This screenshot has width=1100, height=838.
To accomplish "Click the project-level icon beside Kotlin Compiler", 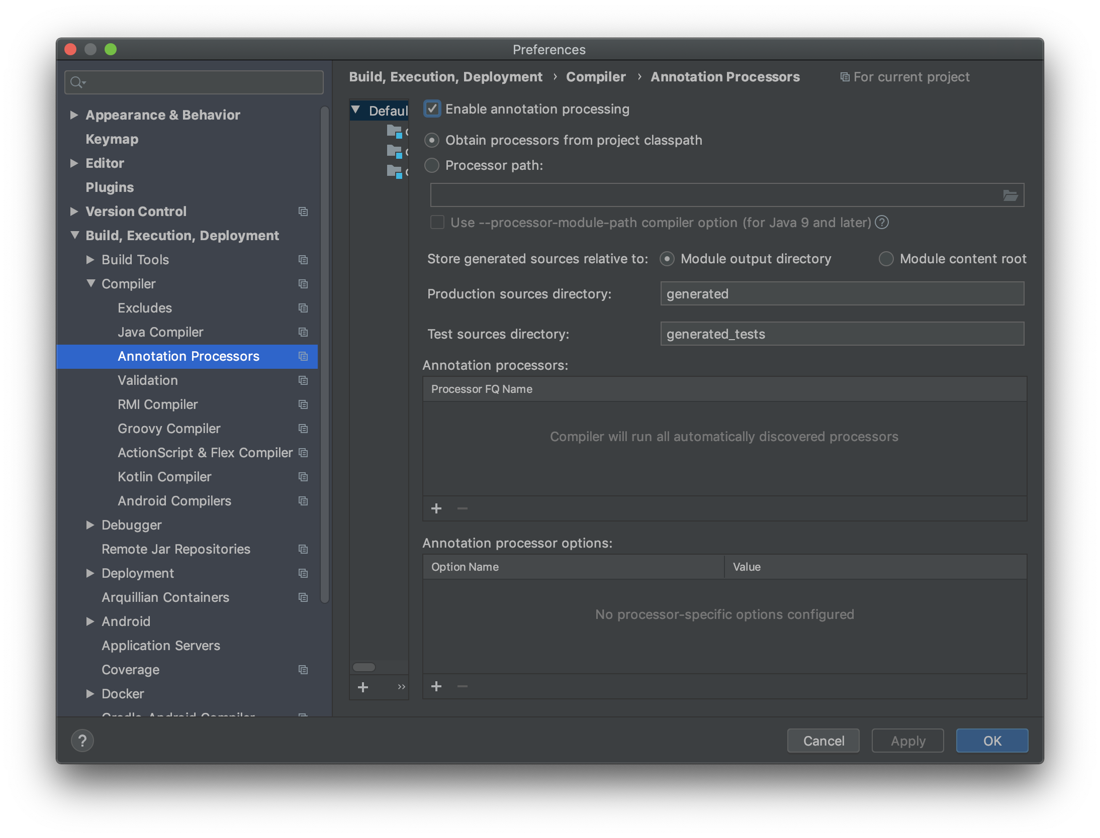I will tap(303, 477).
